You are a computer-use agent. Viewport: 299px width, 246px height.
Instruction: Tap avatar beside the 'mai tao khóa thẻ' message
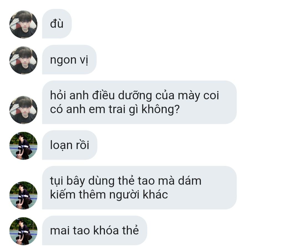tap(23, 231)
